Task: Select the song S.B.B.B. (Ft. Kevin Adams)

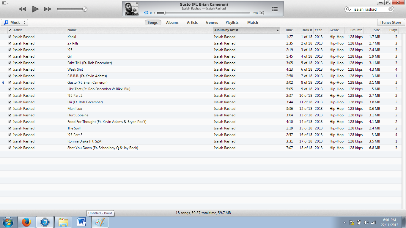Action: pos(87,76)
